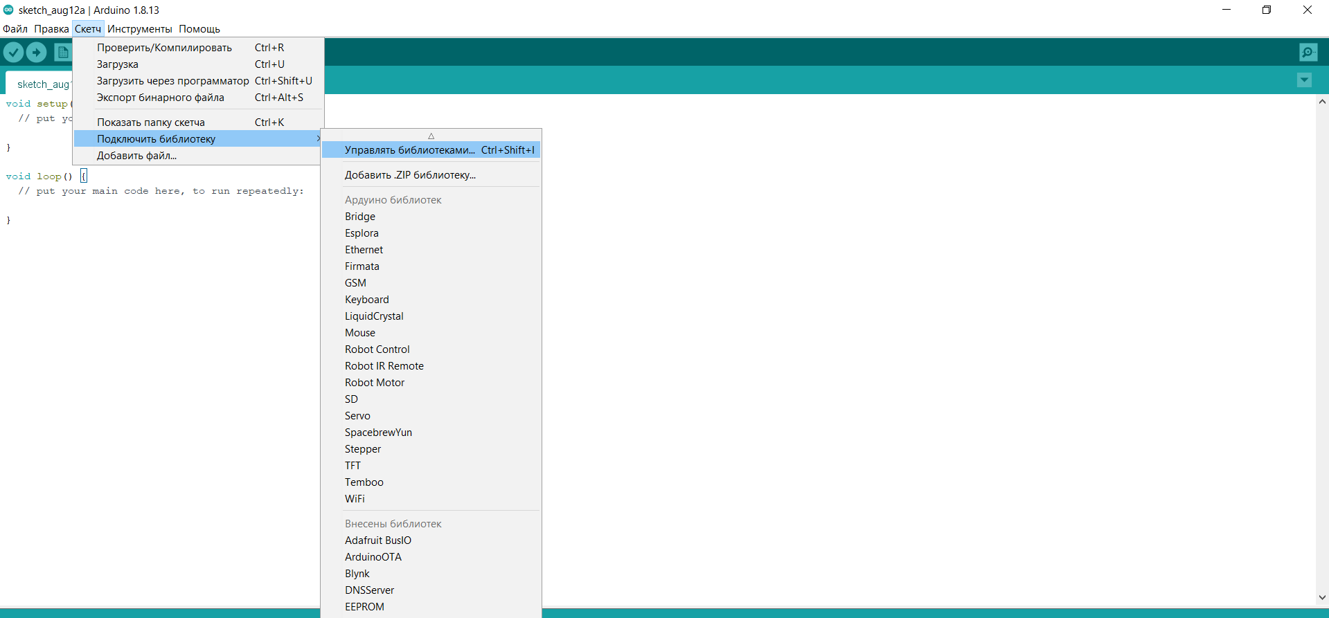Click the Verify checkmark toolbar icon

click(13, 52)
